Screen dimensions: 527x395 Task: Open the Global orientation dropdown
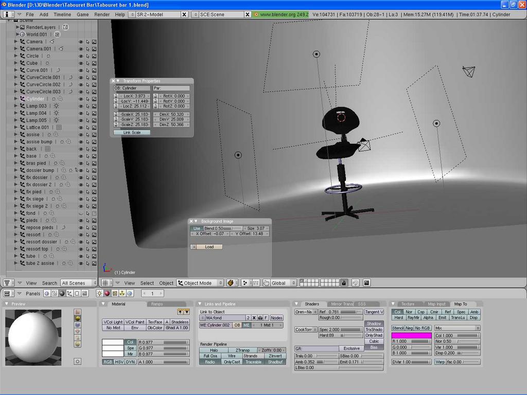click(283, 283)
